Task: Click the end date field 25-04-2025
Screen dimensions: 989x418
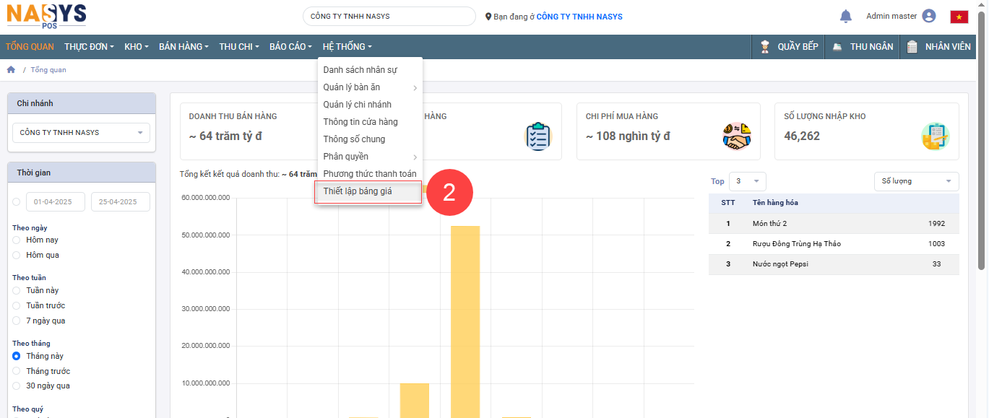Action: [x=121, y=202]
